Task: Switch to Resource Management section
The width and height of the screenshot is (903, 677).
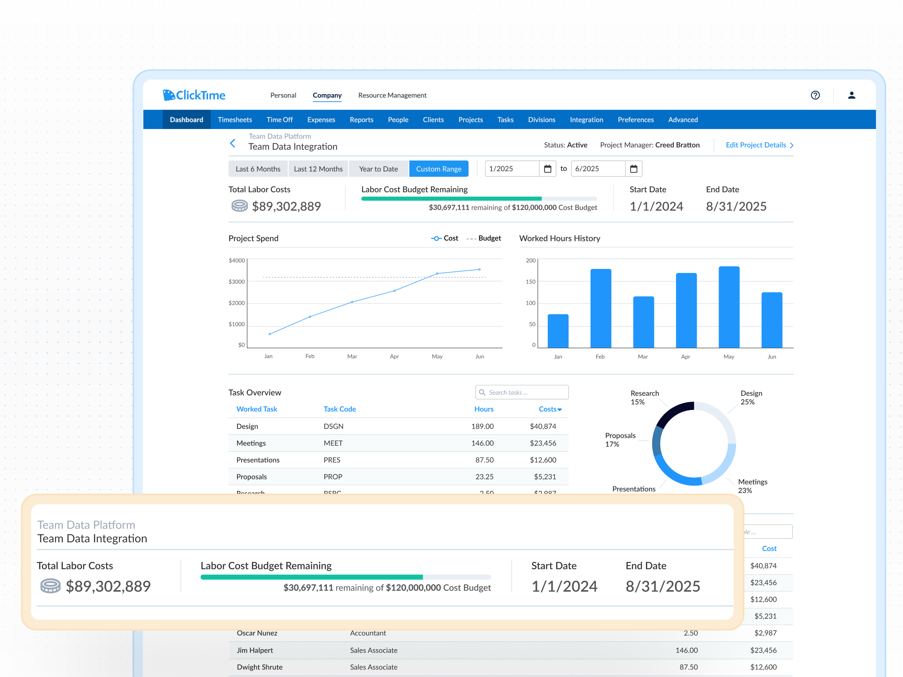Action: [392, 95]
